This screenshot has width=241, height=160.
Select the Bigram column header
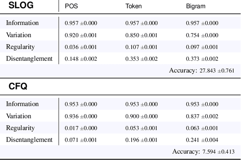(195, 6)
